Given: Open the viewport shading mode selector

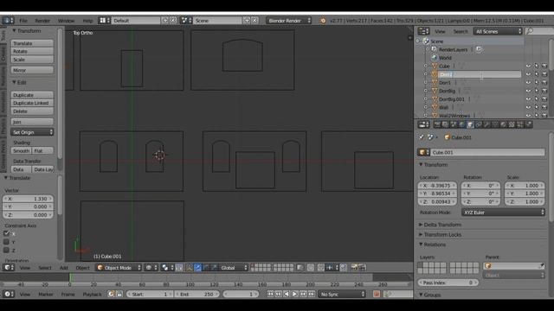Looking at the screenshot, I should point(151,268).
